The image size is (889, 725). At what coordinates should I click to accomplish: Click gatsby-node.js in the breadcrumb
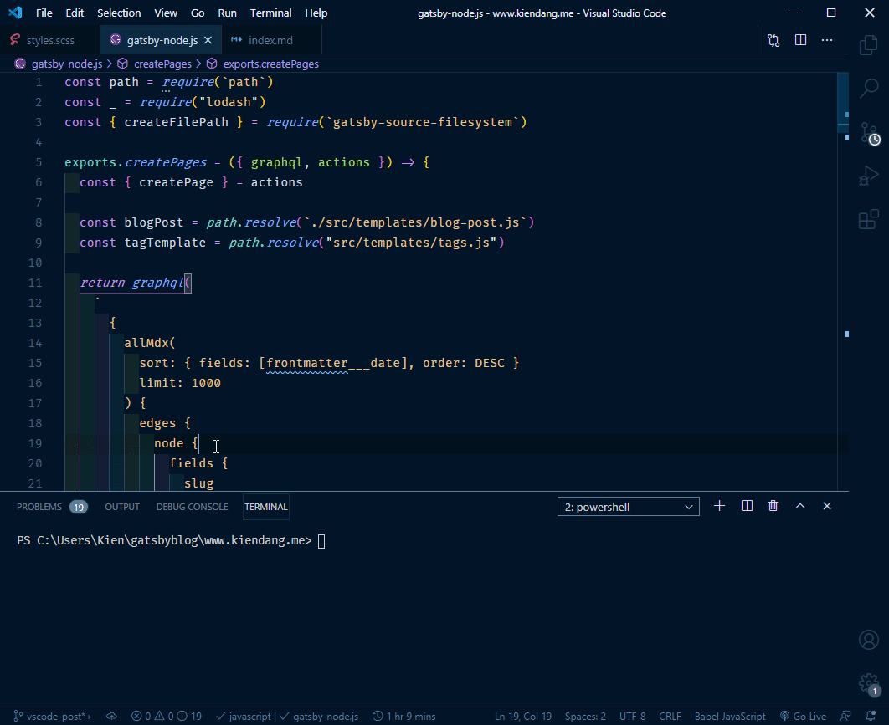point(66,64)
